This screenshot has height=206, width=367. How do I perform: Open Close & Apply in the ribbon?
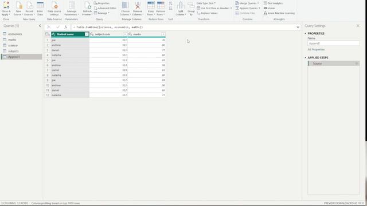click(6, 8)
